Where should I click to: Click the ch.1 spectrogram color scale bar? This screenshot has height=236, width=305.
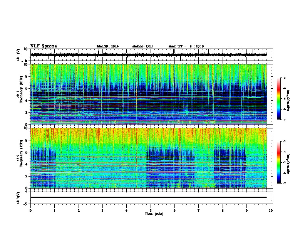(x=278, y=99)
